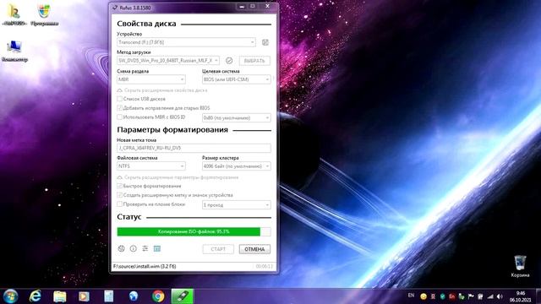The image size is (541, 304).
Task: Click the Статус heading
Action: click(x=129, y=217)
